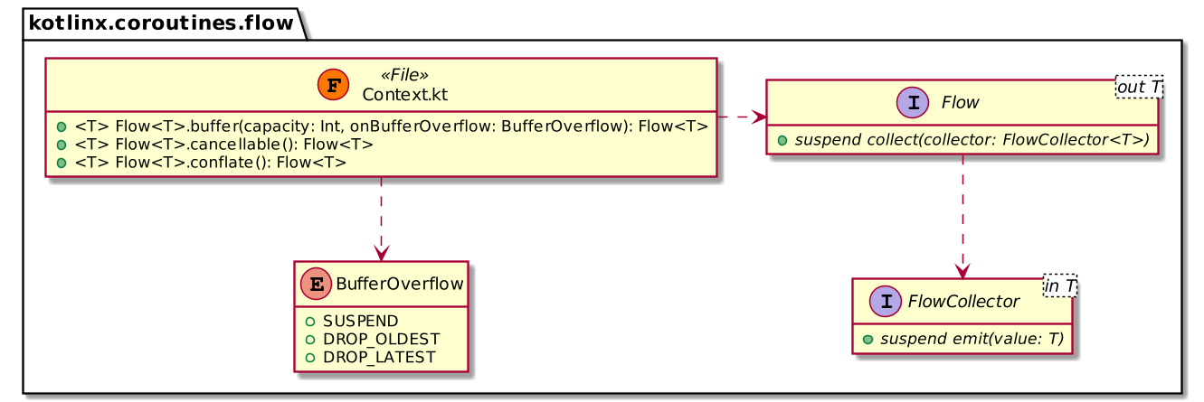Viewport: 1204px width, 402px height.
Task: Click green circle beside suspend emit
Action: coord(867,339)
